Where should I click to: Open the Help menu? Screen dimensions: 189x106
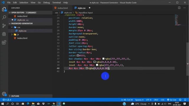point(66,3)
